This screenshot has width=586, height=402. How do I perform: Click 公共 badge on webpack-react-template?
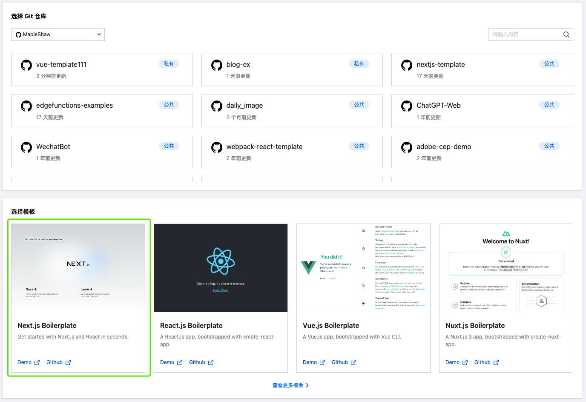pyautogui.click(x=359, y=146)
